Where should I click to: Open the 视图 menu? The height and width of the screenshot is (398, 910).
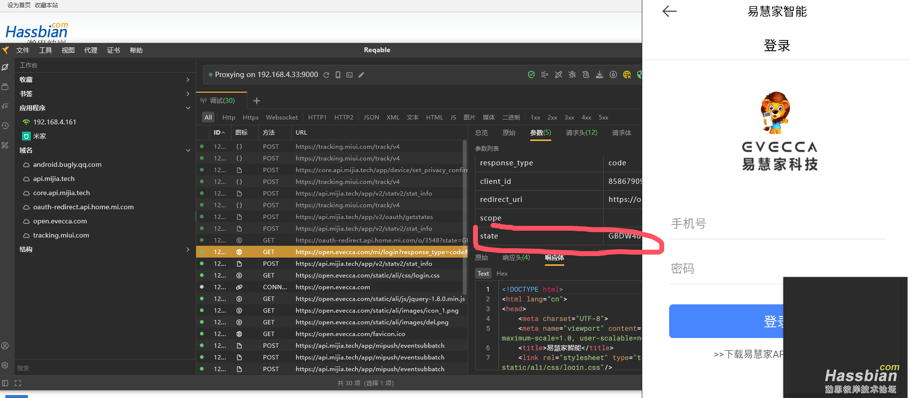68,50
